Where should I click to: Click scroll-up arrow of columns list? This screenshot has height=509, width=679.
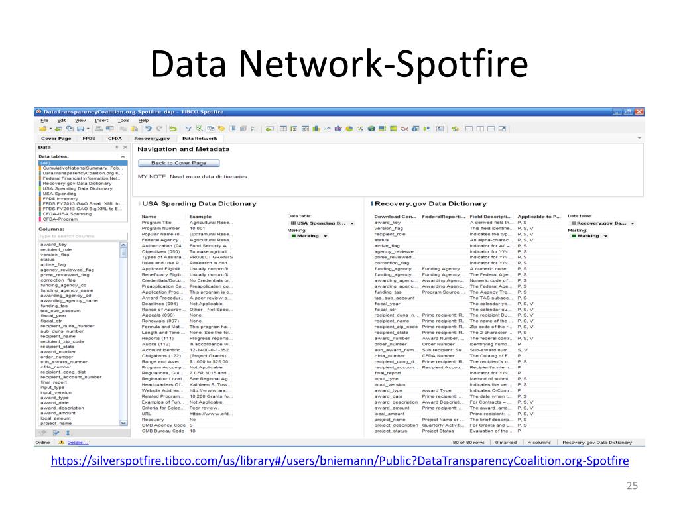coord(123,245)
